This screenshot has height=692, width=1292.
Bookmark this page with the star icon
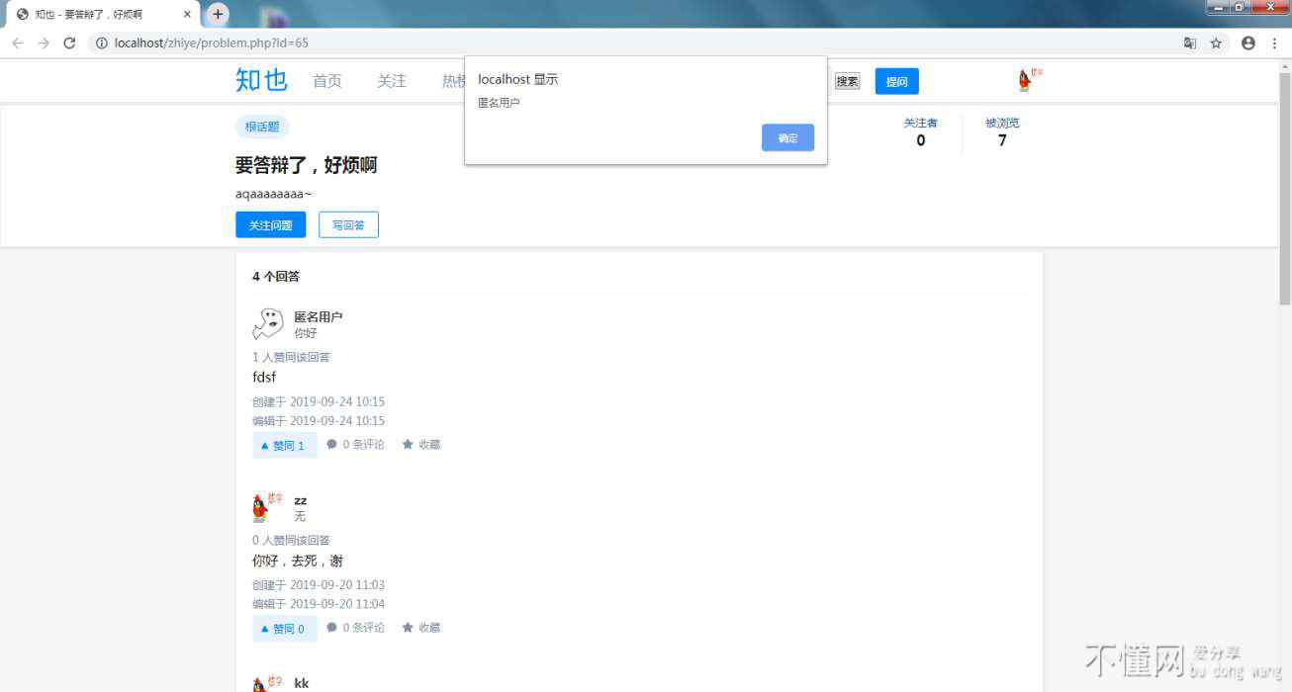1216,43
